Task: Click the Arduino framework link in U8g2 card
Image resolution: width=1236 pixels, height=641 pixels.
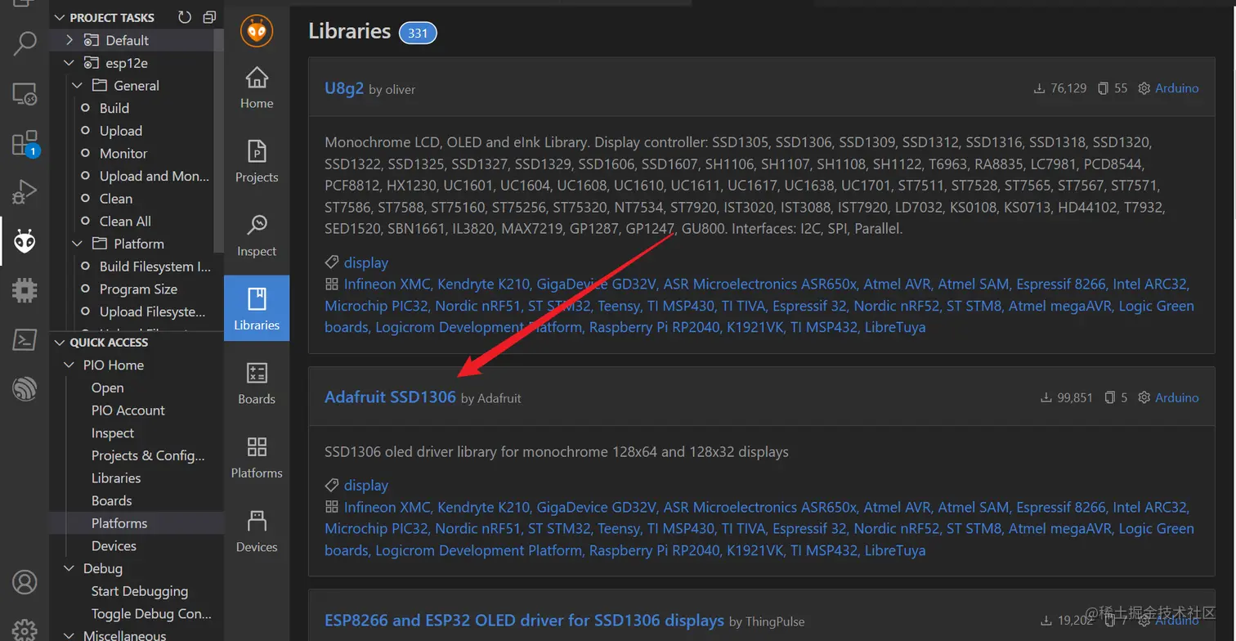Action: click(x=1176, y=88)
